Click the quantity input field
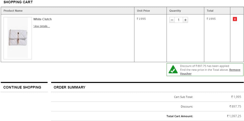 [x=179, y=20]
